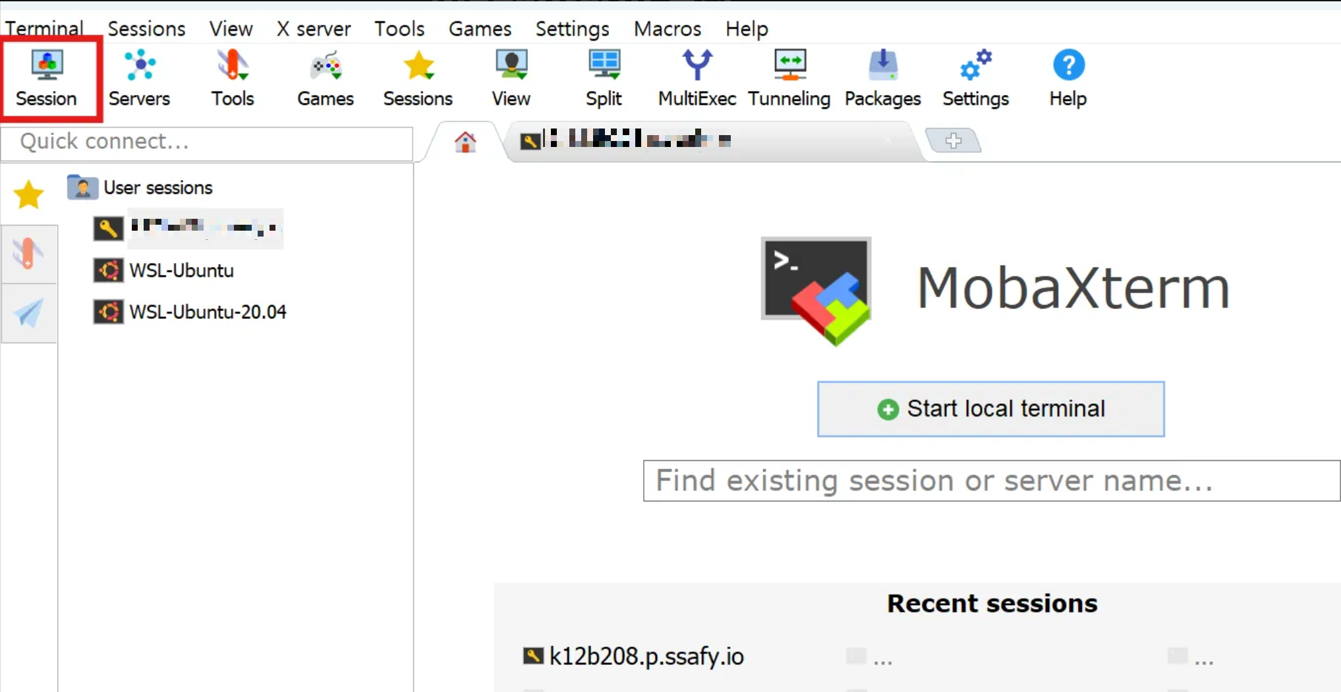Open the Tools menu in menu bar
Image resolution: width=1341 pixels, height=692 pixels.
point(399,28)
